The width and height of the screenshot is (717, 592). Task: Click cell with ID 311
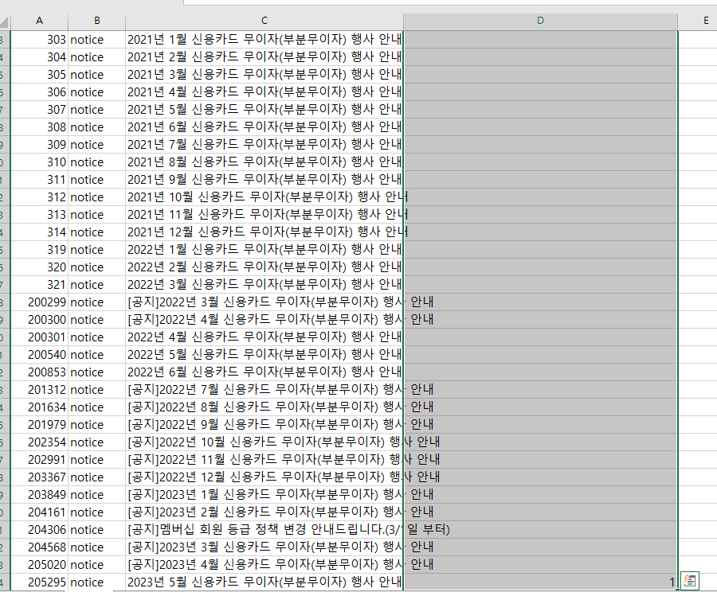click(39, 180)
